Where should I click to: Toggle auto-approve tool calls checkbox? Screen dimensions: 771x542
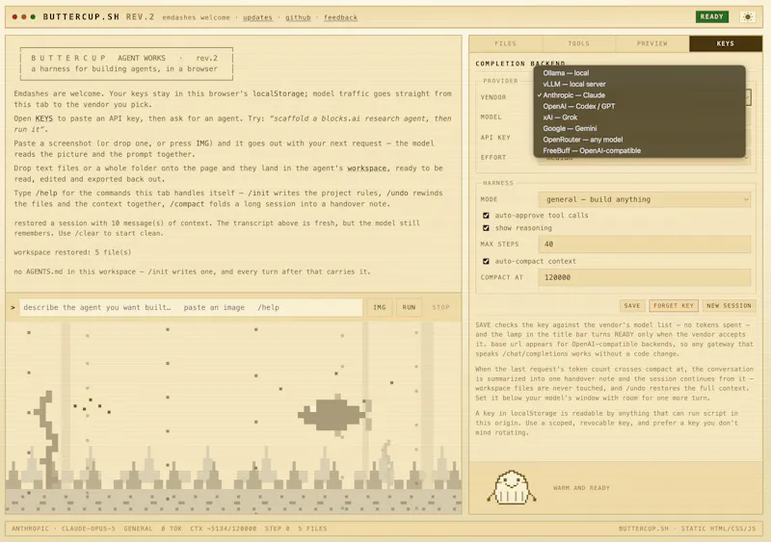pyautogui.click(x=486, y=216)
